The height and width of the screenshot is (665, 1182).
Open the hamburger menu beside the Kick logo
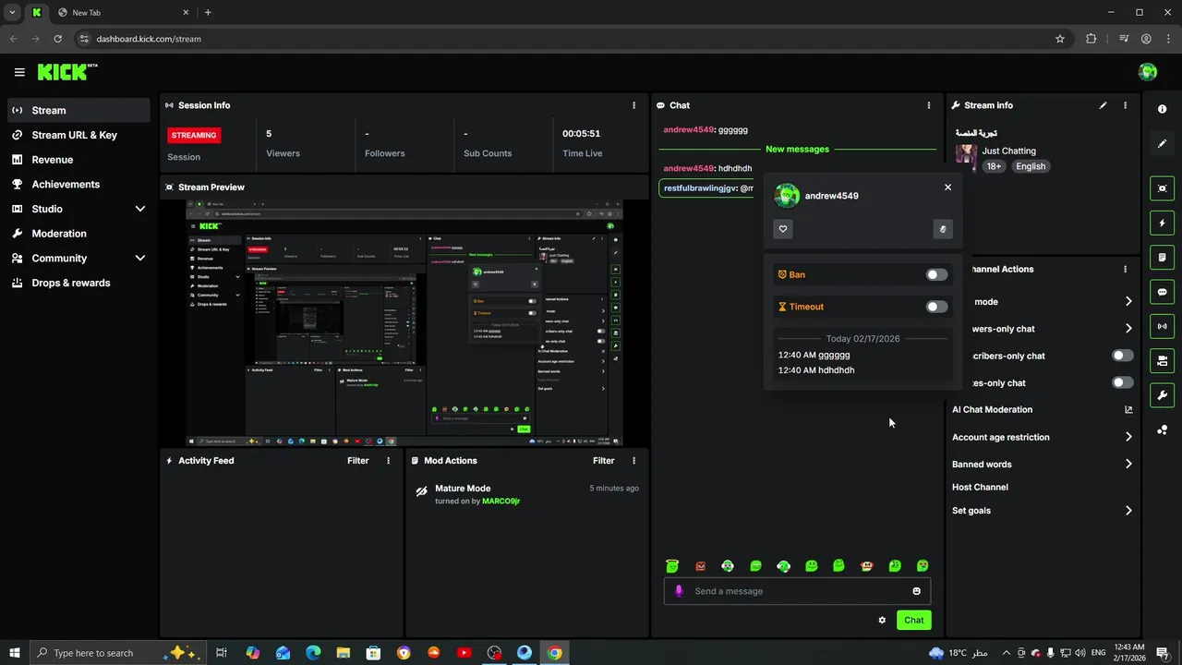click(19, 72)
